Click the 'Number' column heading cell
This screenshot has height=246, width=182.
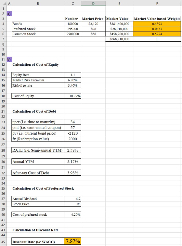[x=72, y=19]
